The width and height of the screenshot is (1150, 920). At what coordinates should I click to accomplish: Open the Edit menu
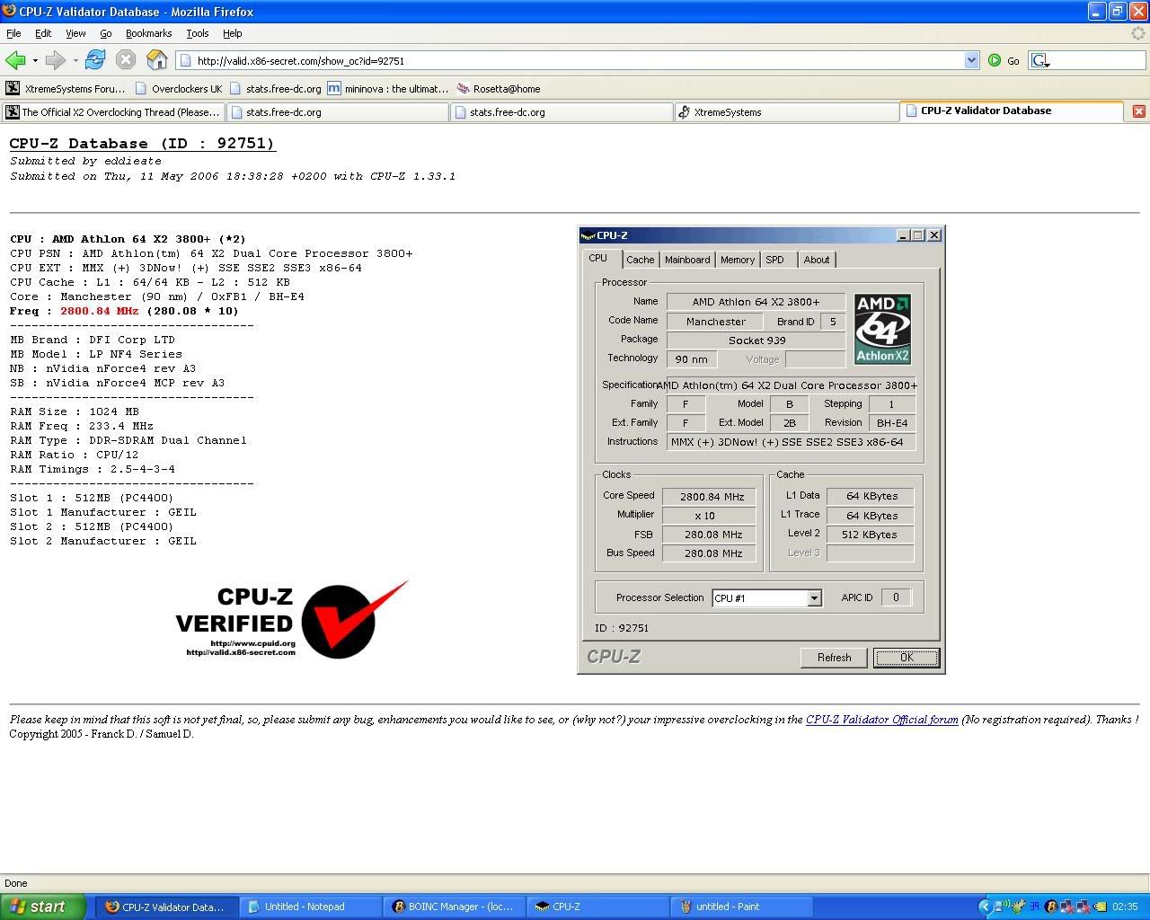pyautogui.click(x=43, y=33)
